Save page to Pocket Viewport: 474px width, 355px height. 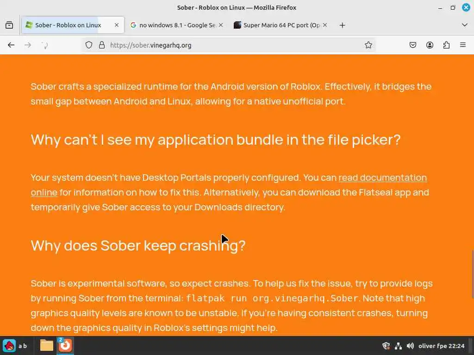click(x=412, y=45)
